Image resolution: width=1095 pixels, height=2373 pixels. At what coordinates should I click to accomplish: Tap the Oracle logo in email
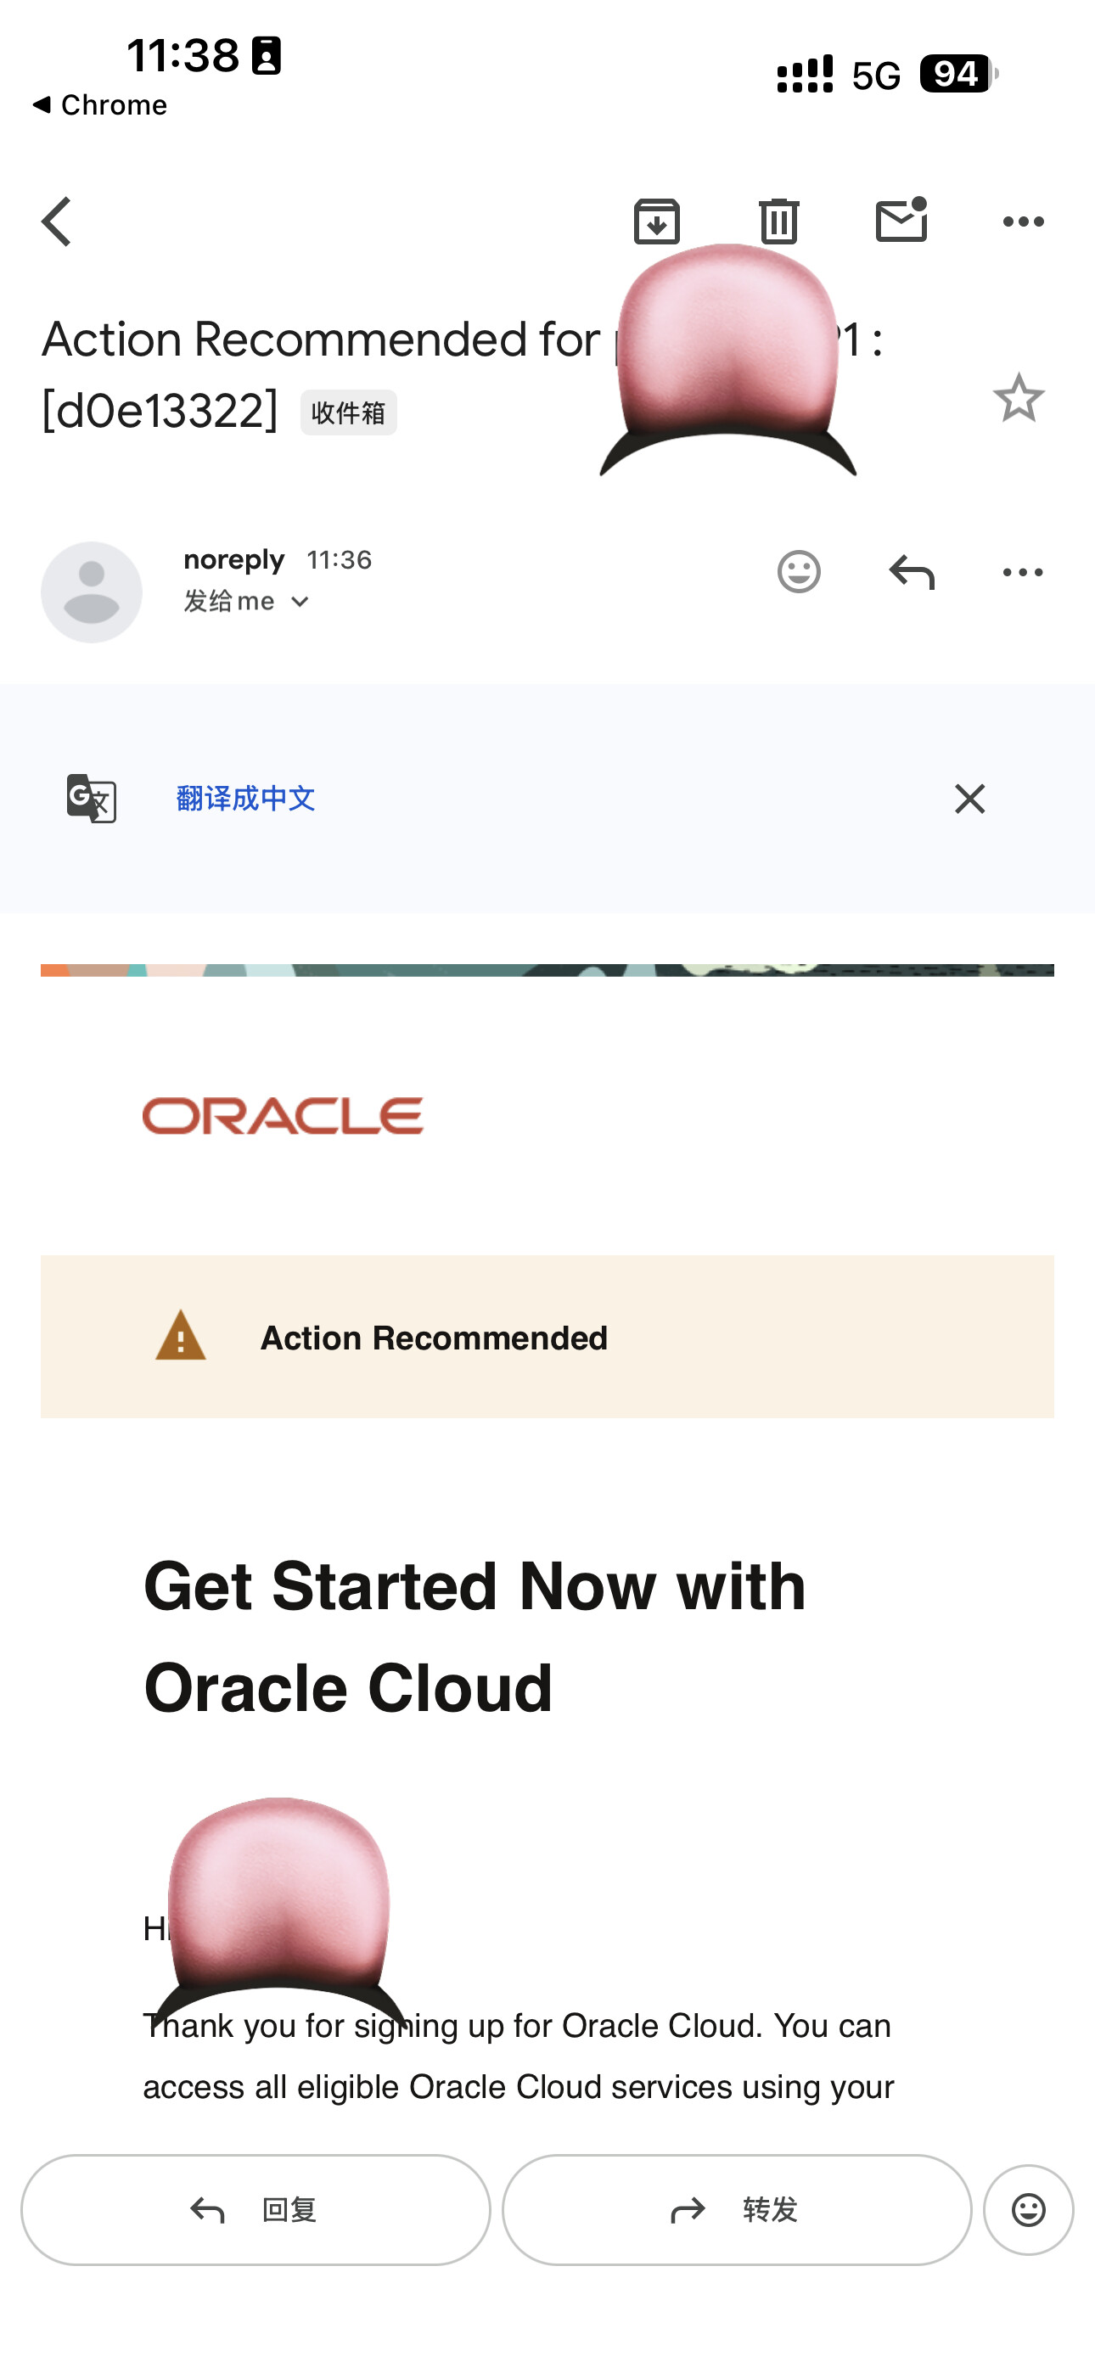(282, 1115)
